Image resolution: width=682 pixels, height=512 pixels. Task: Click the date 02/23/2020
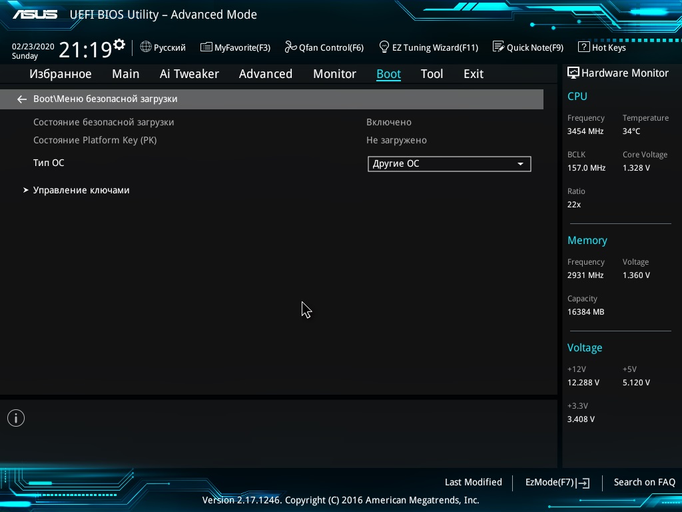pos(33,47)
